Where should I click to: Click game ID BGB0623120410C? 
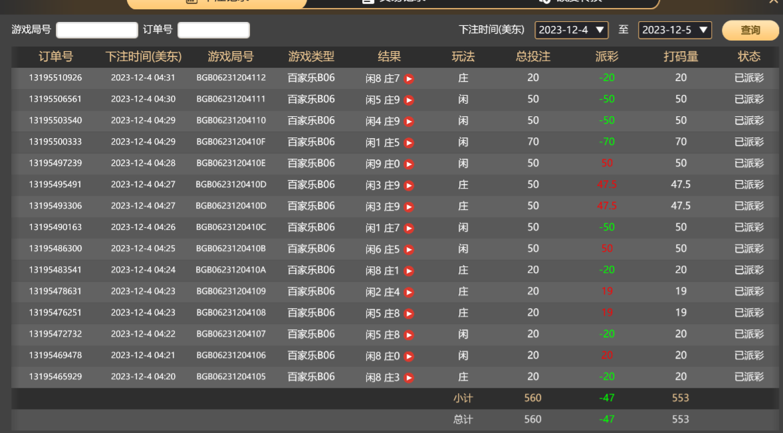[231, 228]
